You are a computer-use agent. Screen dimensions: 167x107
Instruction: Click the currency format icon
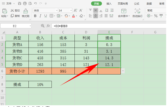[149, 16]
